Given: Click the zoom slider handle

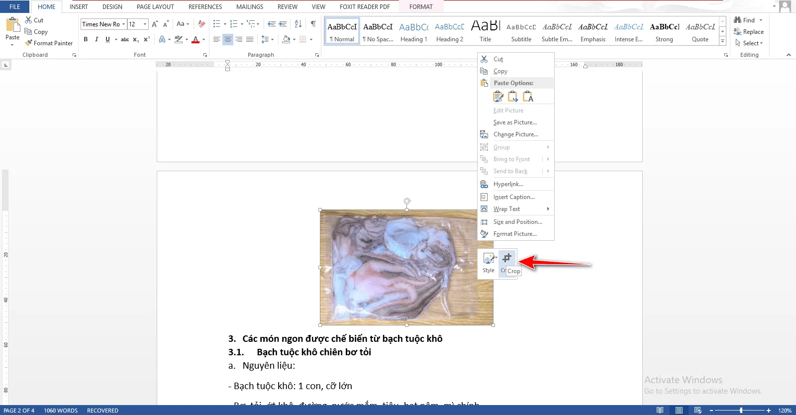Looking at the screenshot, I should (741, 411).
